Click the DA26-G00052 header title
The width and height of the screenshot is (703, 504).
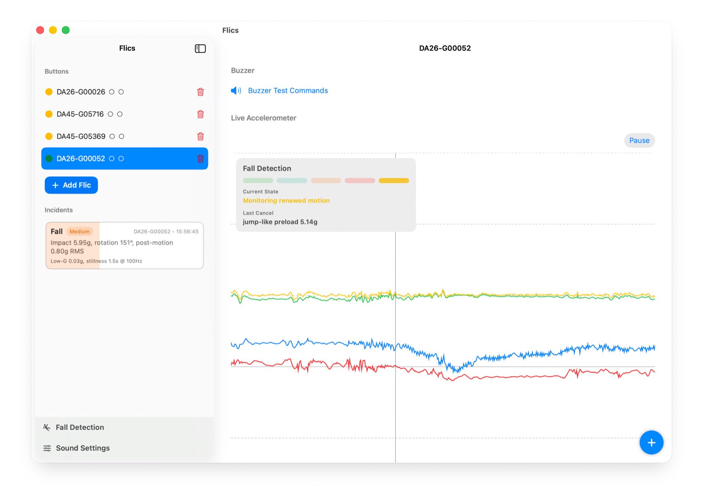click(x=445, y=48)
